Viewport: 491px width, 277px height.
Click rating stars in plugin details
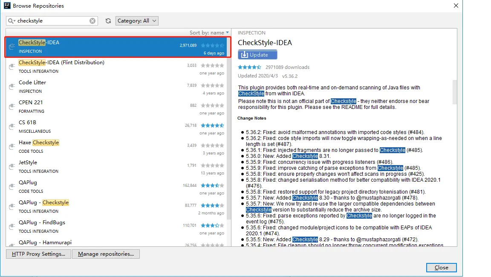(249, 67)
